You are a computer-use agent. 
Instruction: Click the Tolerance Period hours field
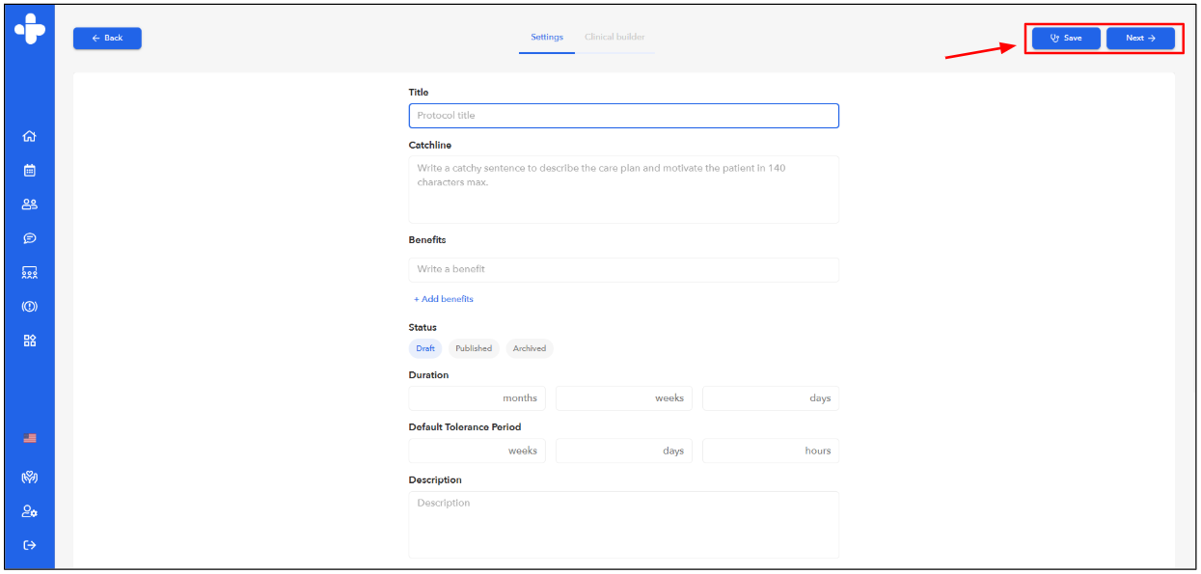(x=771, y=451)
